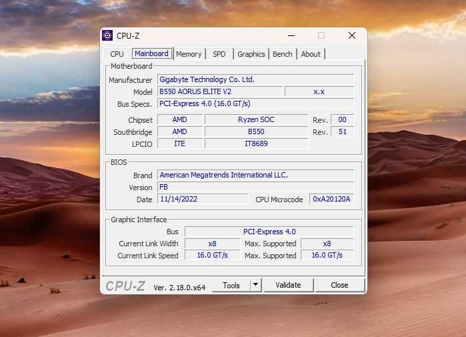Viewport: 466px width, 337px height.
Task: Open the Graphics tab
Action: tap(251, 54)
